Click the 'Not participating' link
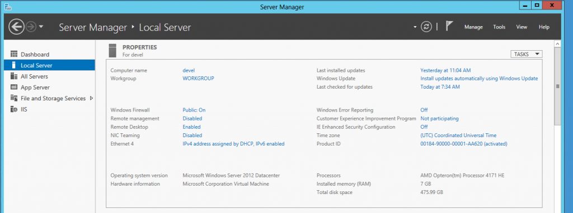This screenshot has width=573, height=213. click(x=439, y=118)
